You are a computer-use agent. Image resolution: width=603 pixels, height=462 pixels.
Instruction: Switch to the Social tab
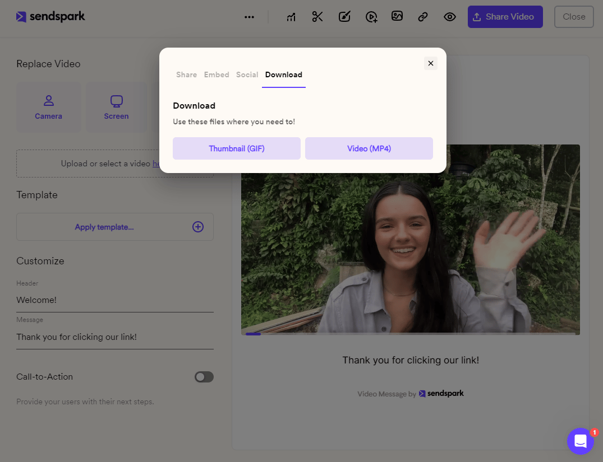pos(247,74)
